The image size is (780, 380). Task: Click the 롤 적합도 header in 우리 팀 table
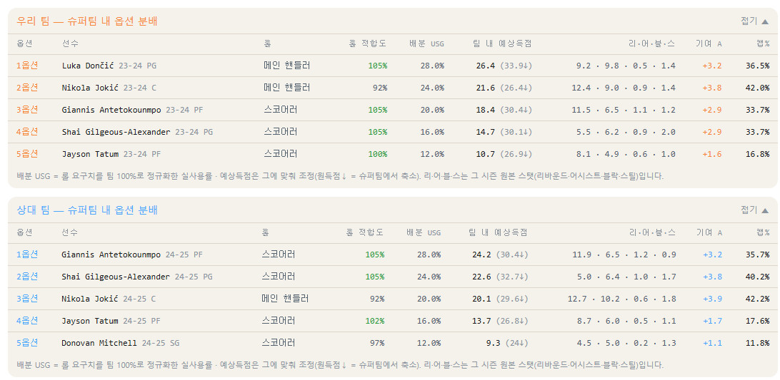pos(368,43)
